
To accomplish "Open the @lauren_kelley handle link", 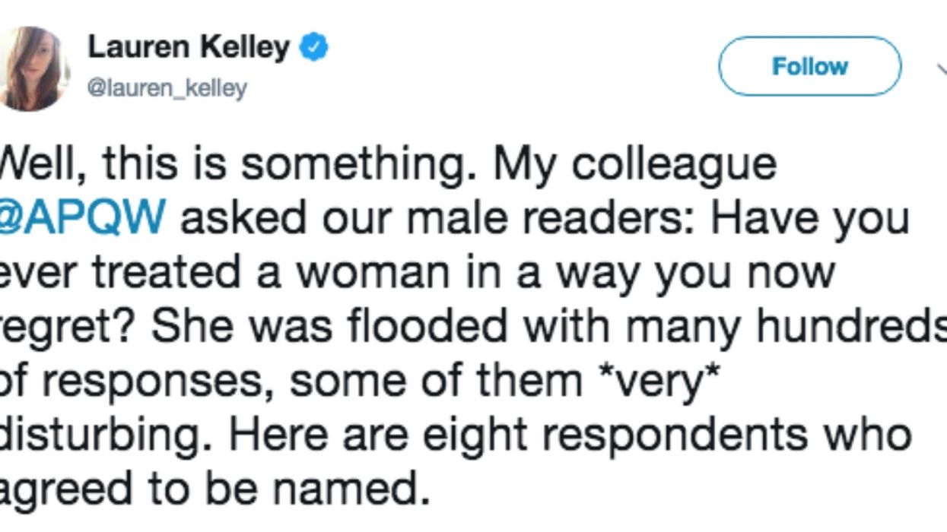I will (167, 89).
